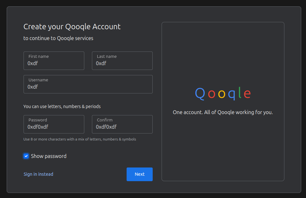
Task: Click into the Confirm password field
Action: pos(122,124)
